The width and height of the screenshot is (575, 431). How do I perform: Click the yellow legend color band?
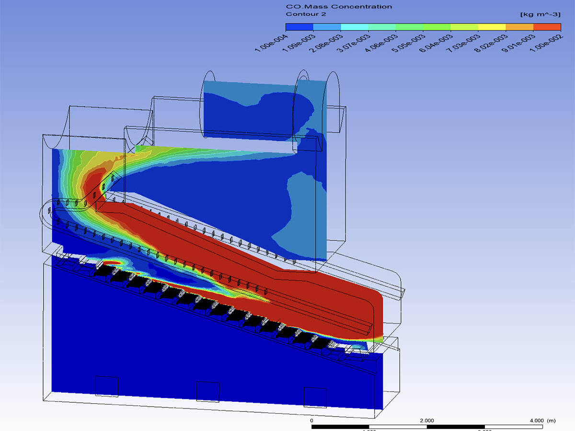(492, 27)
